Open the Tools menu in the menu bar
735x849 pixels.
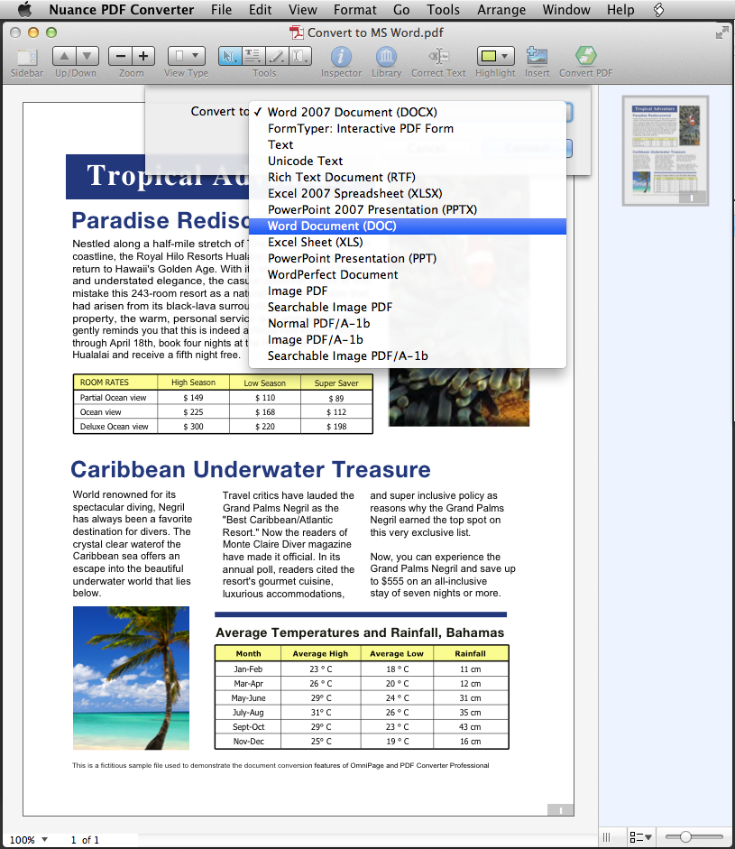pos(443,10)
